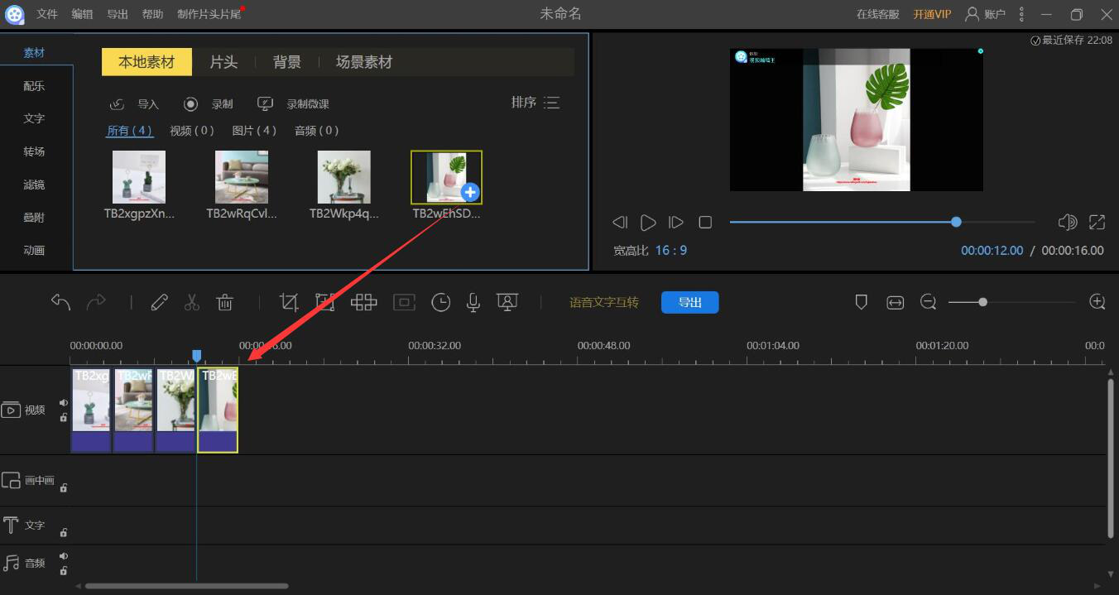Open the 动画 animation section
The width and height of the screenshot is (1119, 595).
pyautogui.click(x=34, y=250)
